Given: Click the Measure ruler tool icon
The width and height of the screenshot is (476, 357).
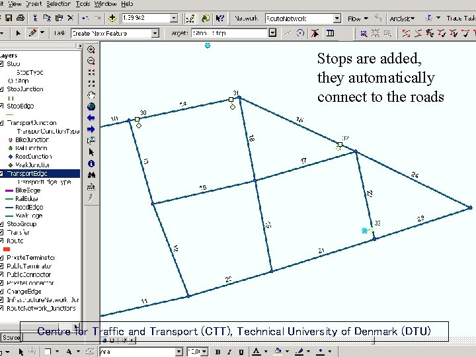Looking at the screenshot, I should [91, 186].
